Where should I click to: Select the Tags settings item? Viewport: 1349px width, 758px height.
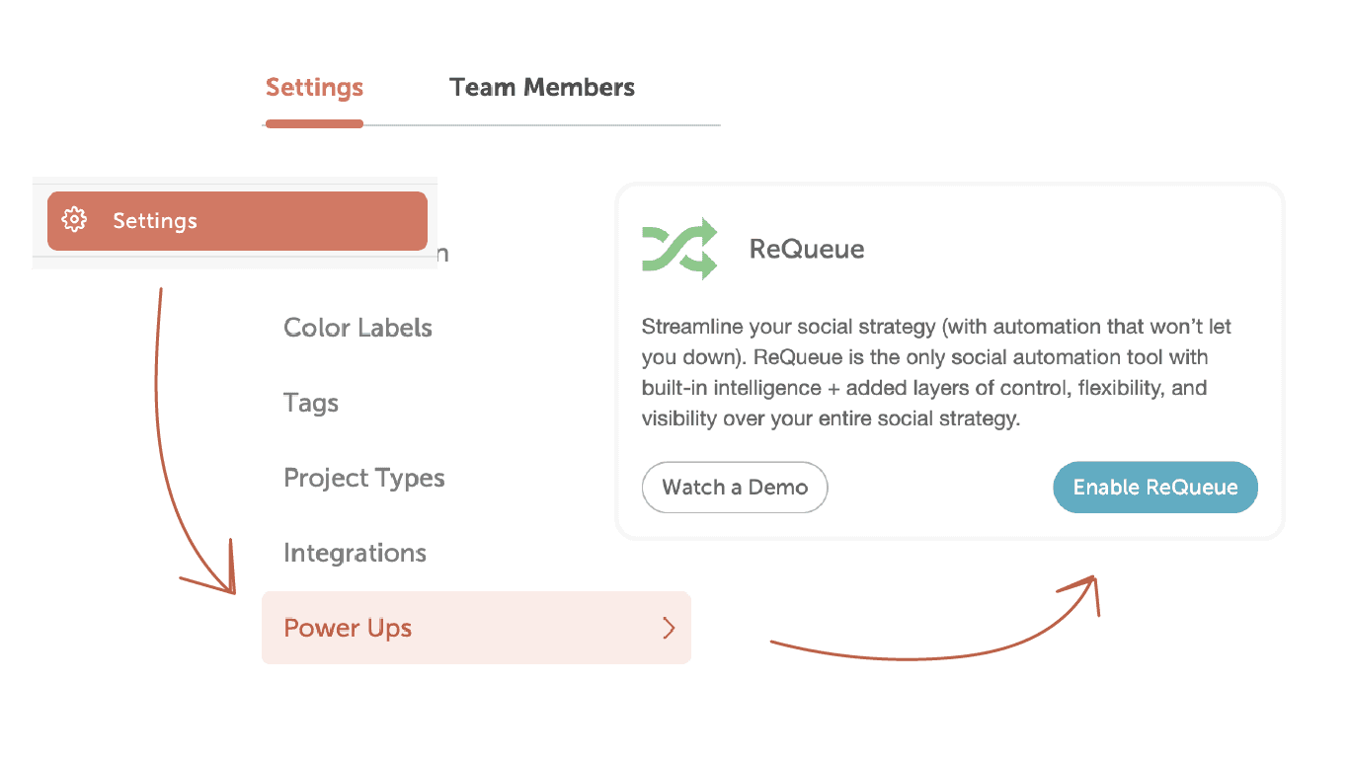click(x=311, y=403)
